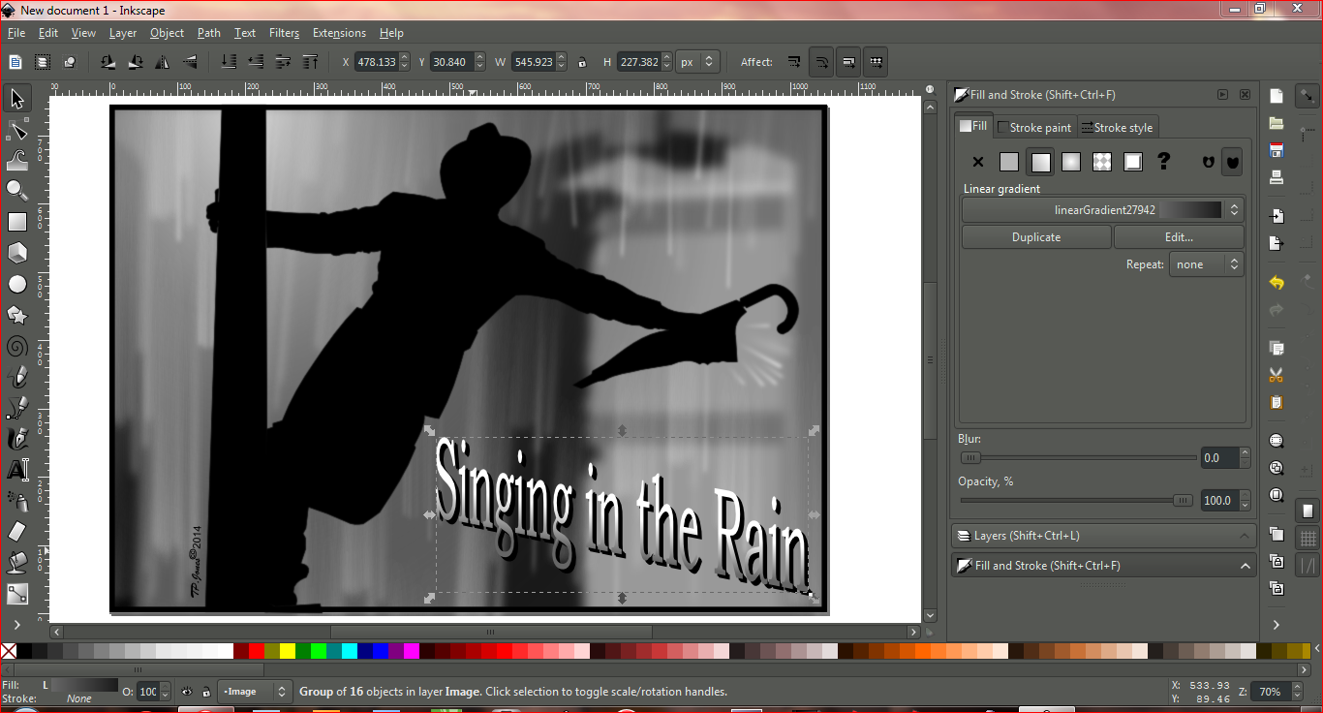Select the Selector arrow tool
Image resolution: width=1323 pixels, height=713 pixels.
coord(17,98)
